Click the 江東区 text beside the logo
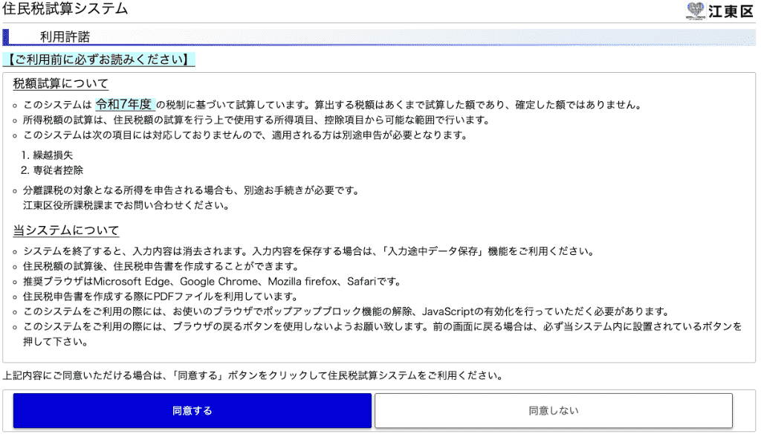 (731, 11)
